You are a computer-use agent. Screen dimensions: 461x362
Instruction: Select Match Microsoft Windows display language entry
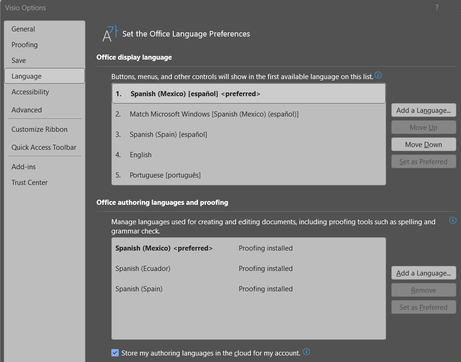tap(249, 114)
